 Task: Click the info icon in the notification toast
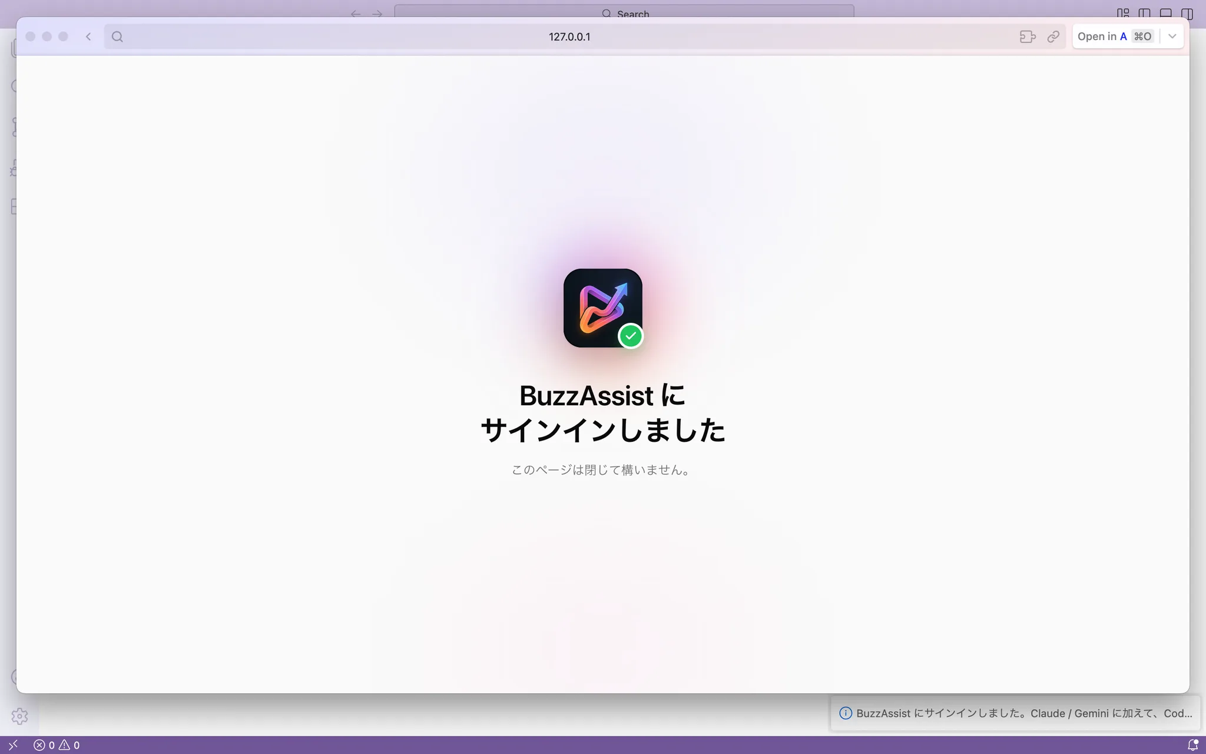tap(846, 713)
